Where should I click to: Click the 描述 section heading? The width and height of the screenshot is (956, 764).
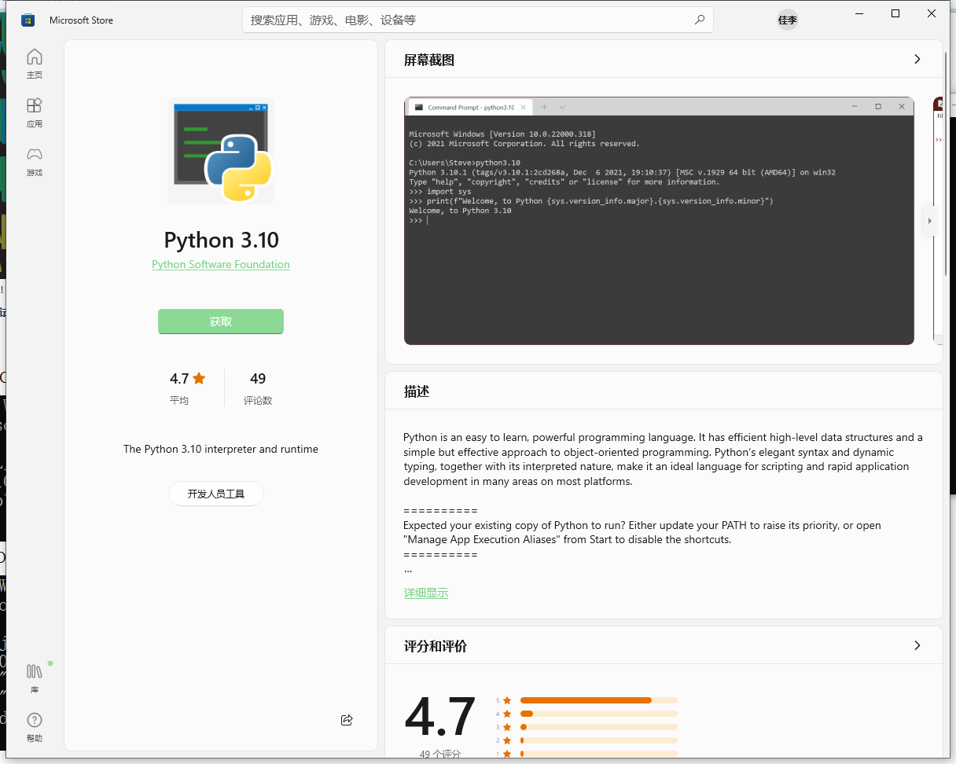tap(417, 391)
